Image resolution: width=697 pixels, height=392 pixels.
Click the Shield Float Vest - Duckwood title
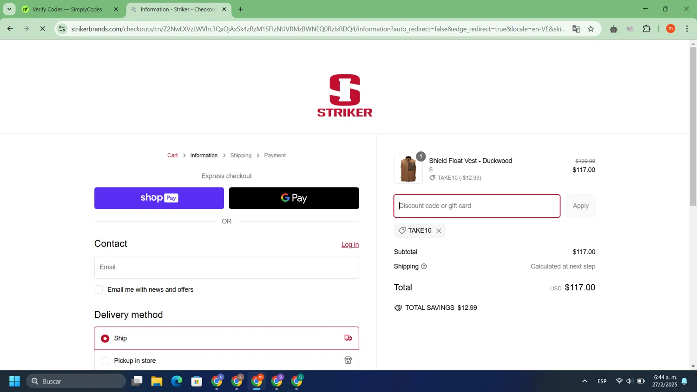pyautogui.click(x=470, y=161)
